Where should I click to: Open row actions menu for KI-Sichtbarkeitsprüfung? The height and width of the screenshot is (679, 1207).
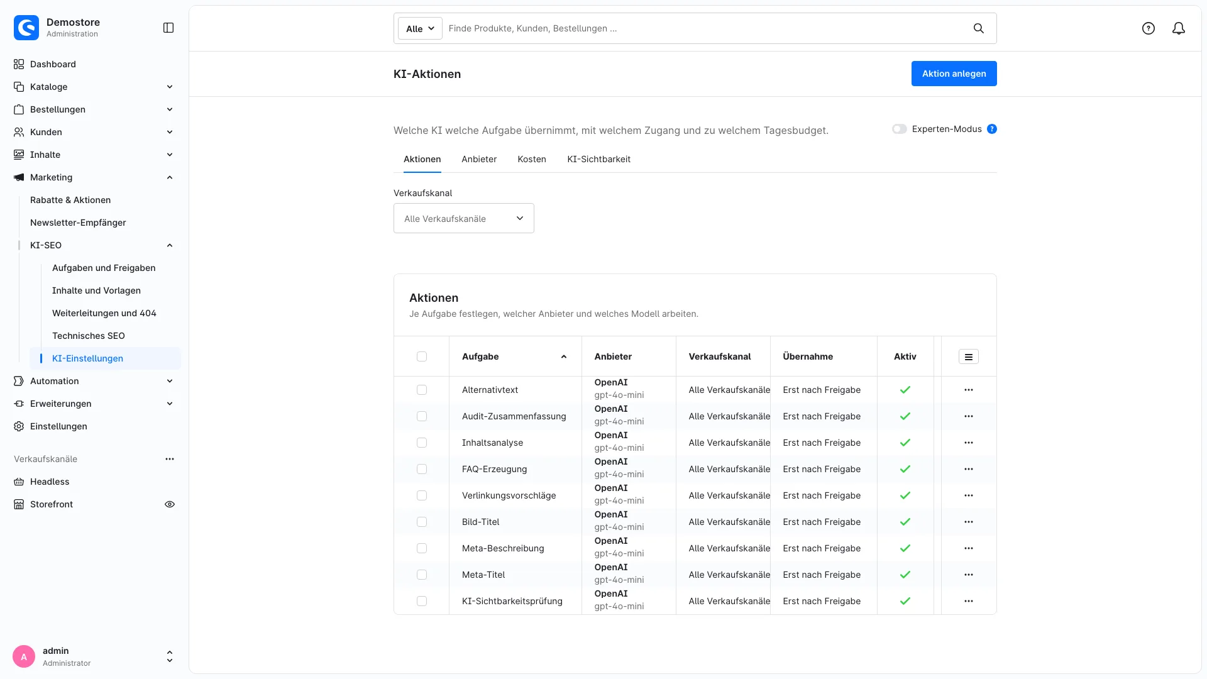[969, 601]
